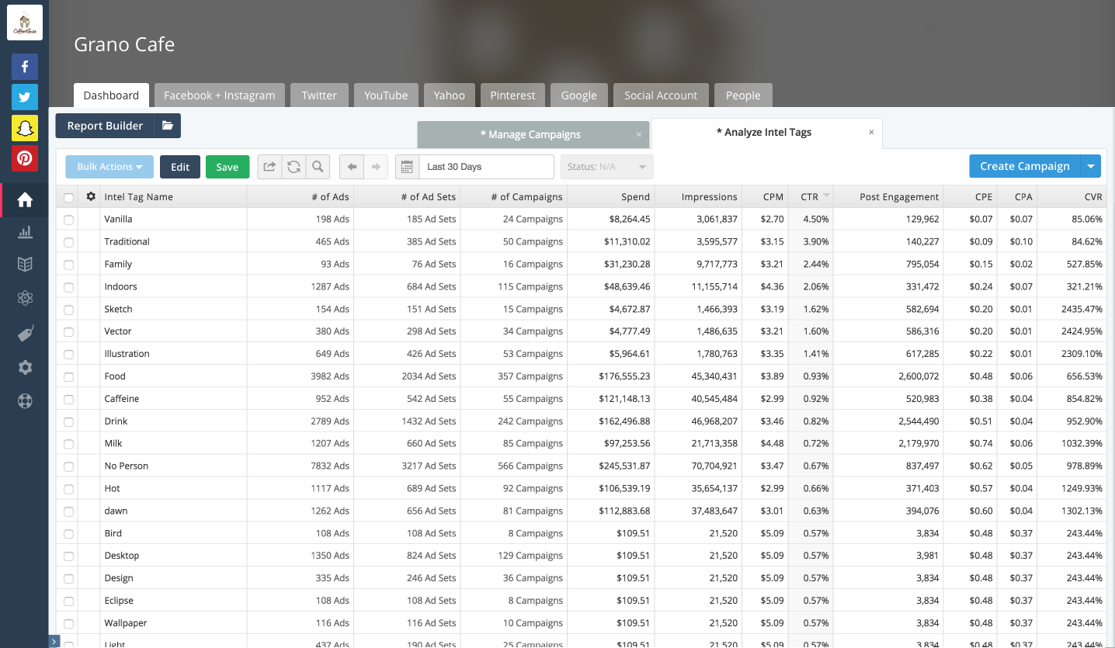Click the '$245,531.87' spend cell
This screenshot has width=1115, height=648.
(x=611, y=466)
